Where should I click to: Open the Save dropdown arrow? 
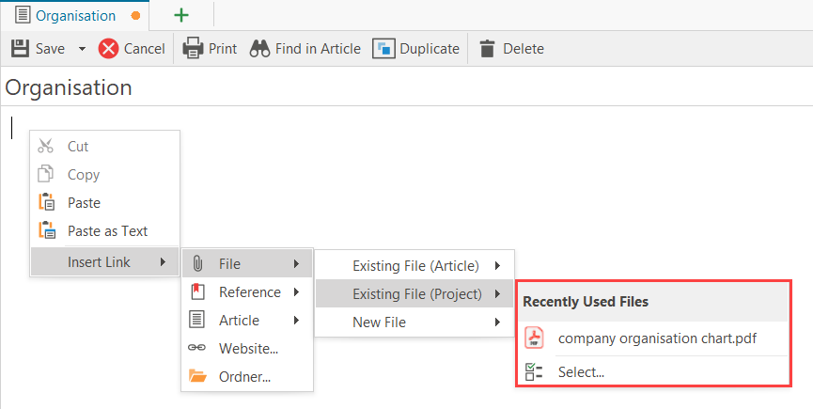point(82,49)
